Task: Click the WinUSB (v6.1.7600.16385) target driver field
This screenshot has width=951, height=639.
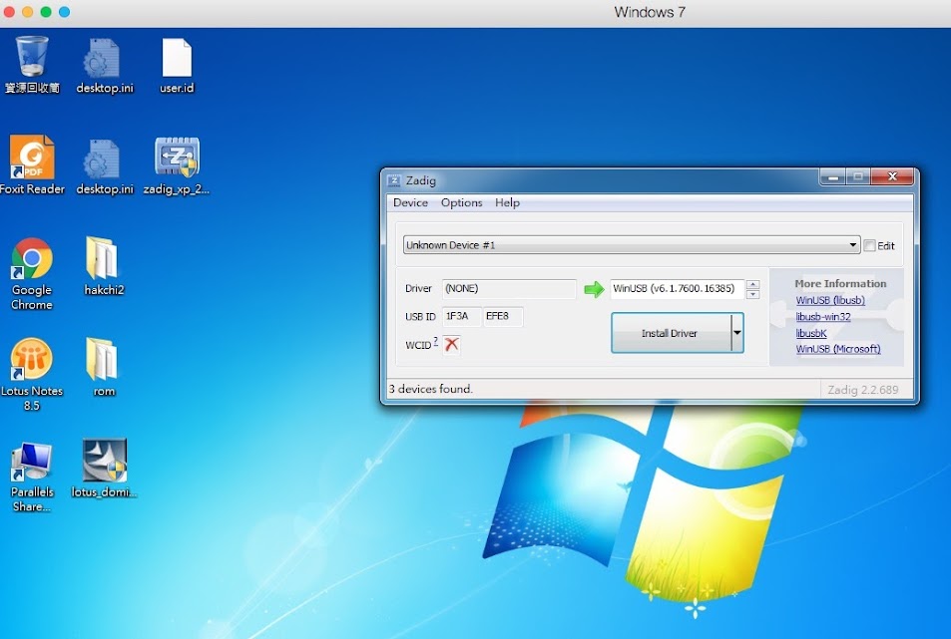Action: tap(678, 288)
